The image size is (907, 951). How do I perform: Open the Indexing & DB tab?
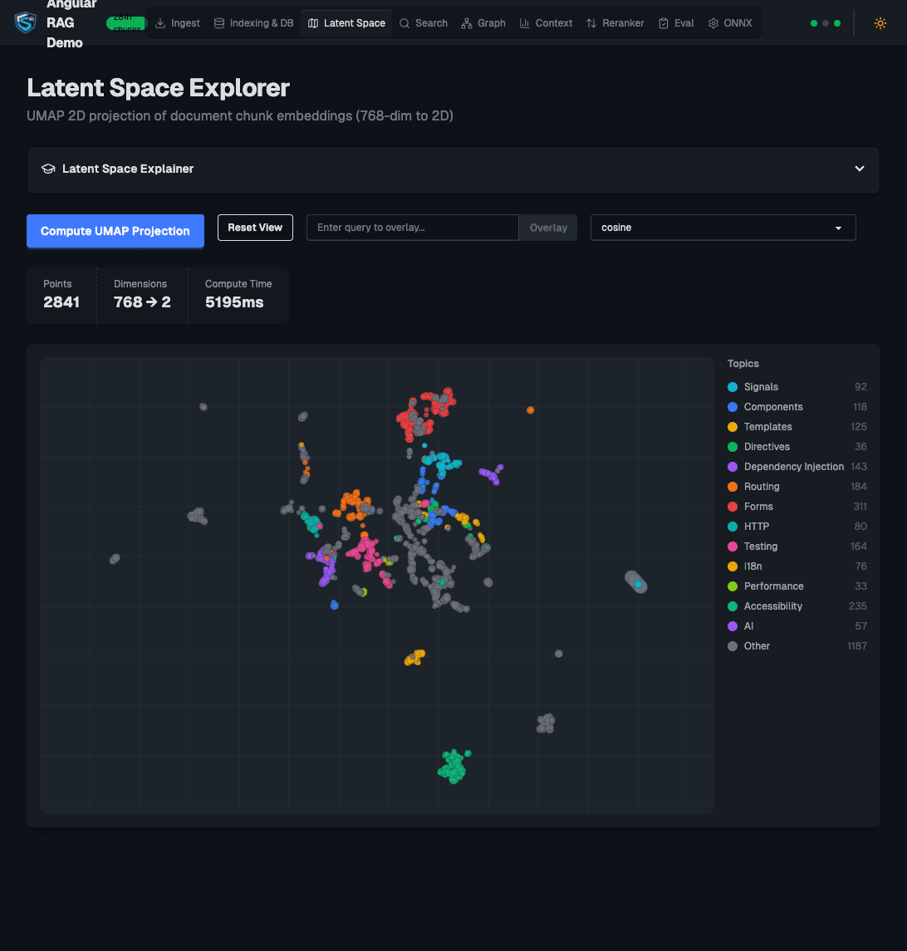pos(253,23)
